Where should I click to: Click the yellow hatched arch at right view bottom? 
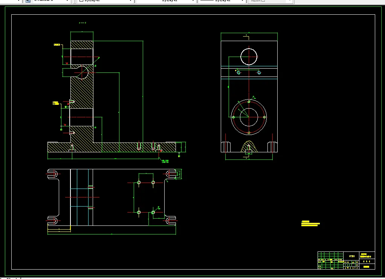coord(249,147)
